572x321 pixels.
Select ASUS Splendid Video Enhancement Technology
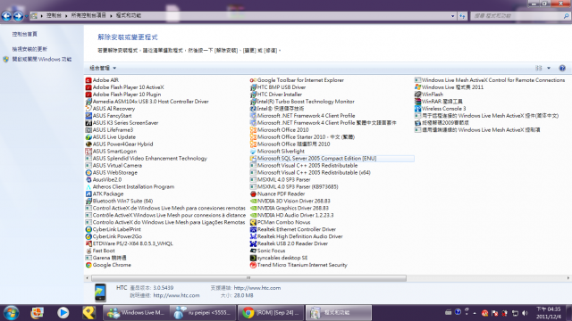pyautogui.click(x=147, y=159)
